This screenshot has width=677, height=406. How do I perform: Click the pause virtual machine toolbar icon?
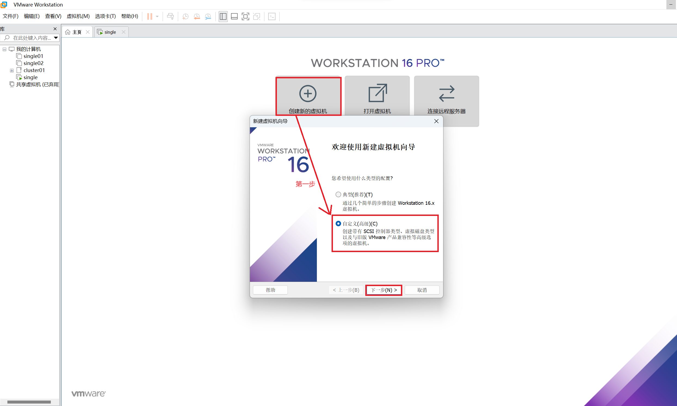[x=149, y=16]
